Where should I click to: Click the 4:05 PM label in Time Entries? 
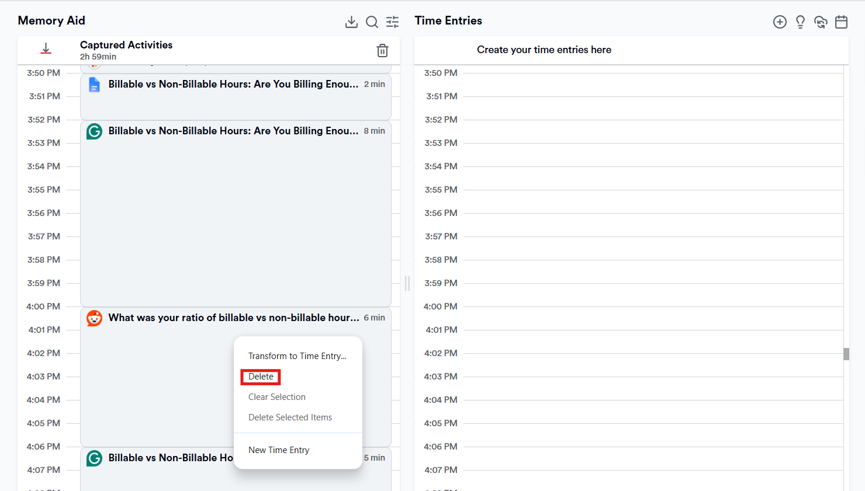click(x=441, y=423)
